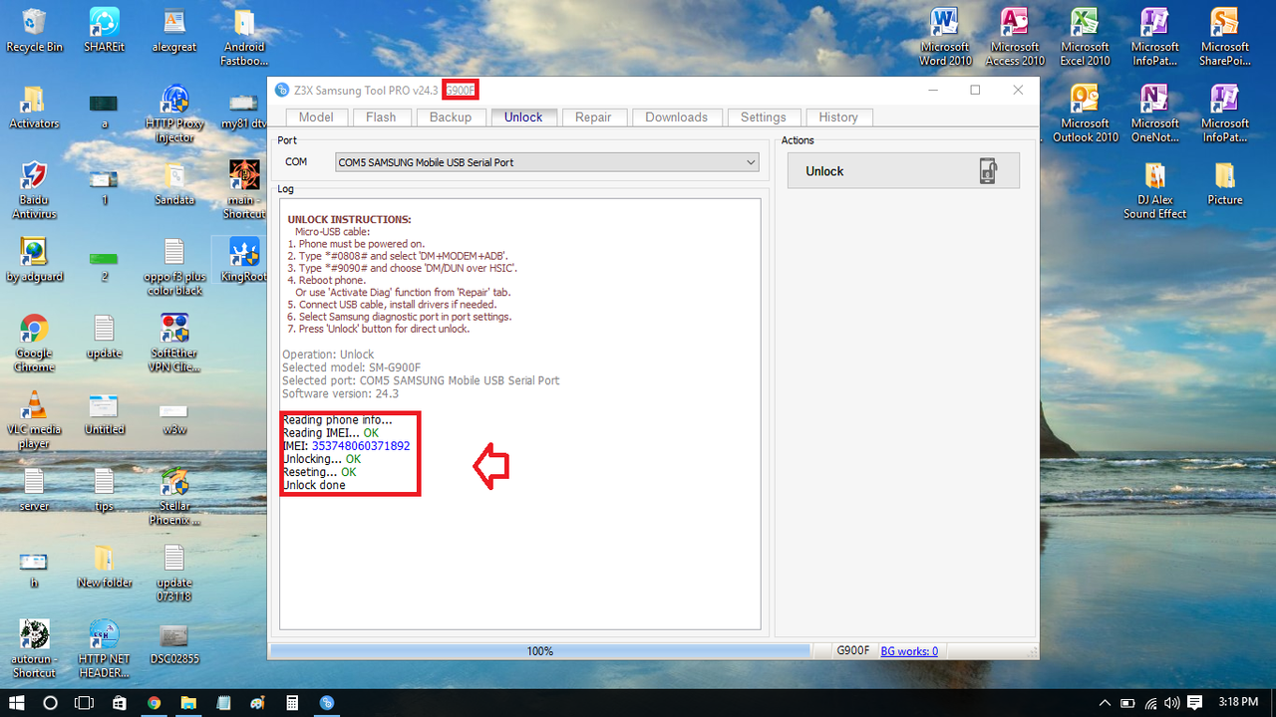The width and height of the screenshot is (1276, 717).
Task: Open Microsoft Access 2010 desktop shortcut
Action: [x=1015, y=38]
